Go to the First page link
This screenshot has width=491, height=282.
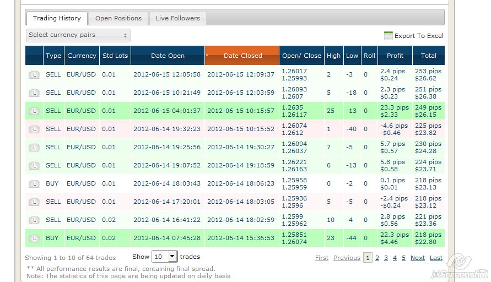click(322, 258)
